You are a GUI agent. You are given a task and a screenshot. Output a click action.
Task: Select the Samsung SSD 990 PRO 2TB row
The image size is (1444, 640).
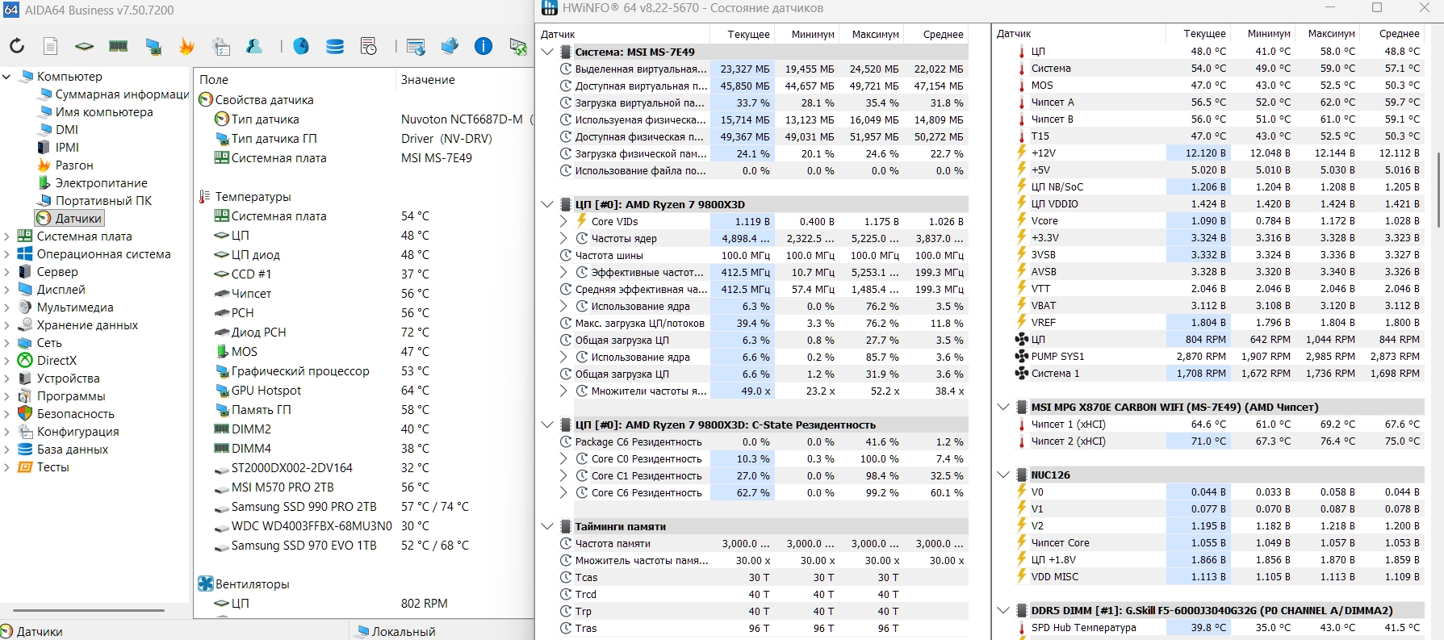[x=365, y=507]
